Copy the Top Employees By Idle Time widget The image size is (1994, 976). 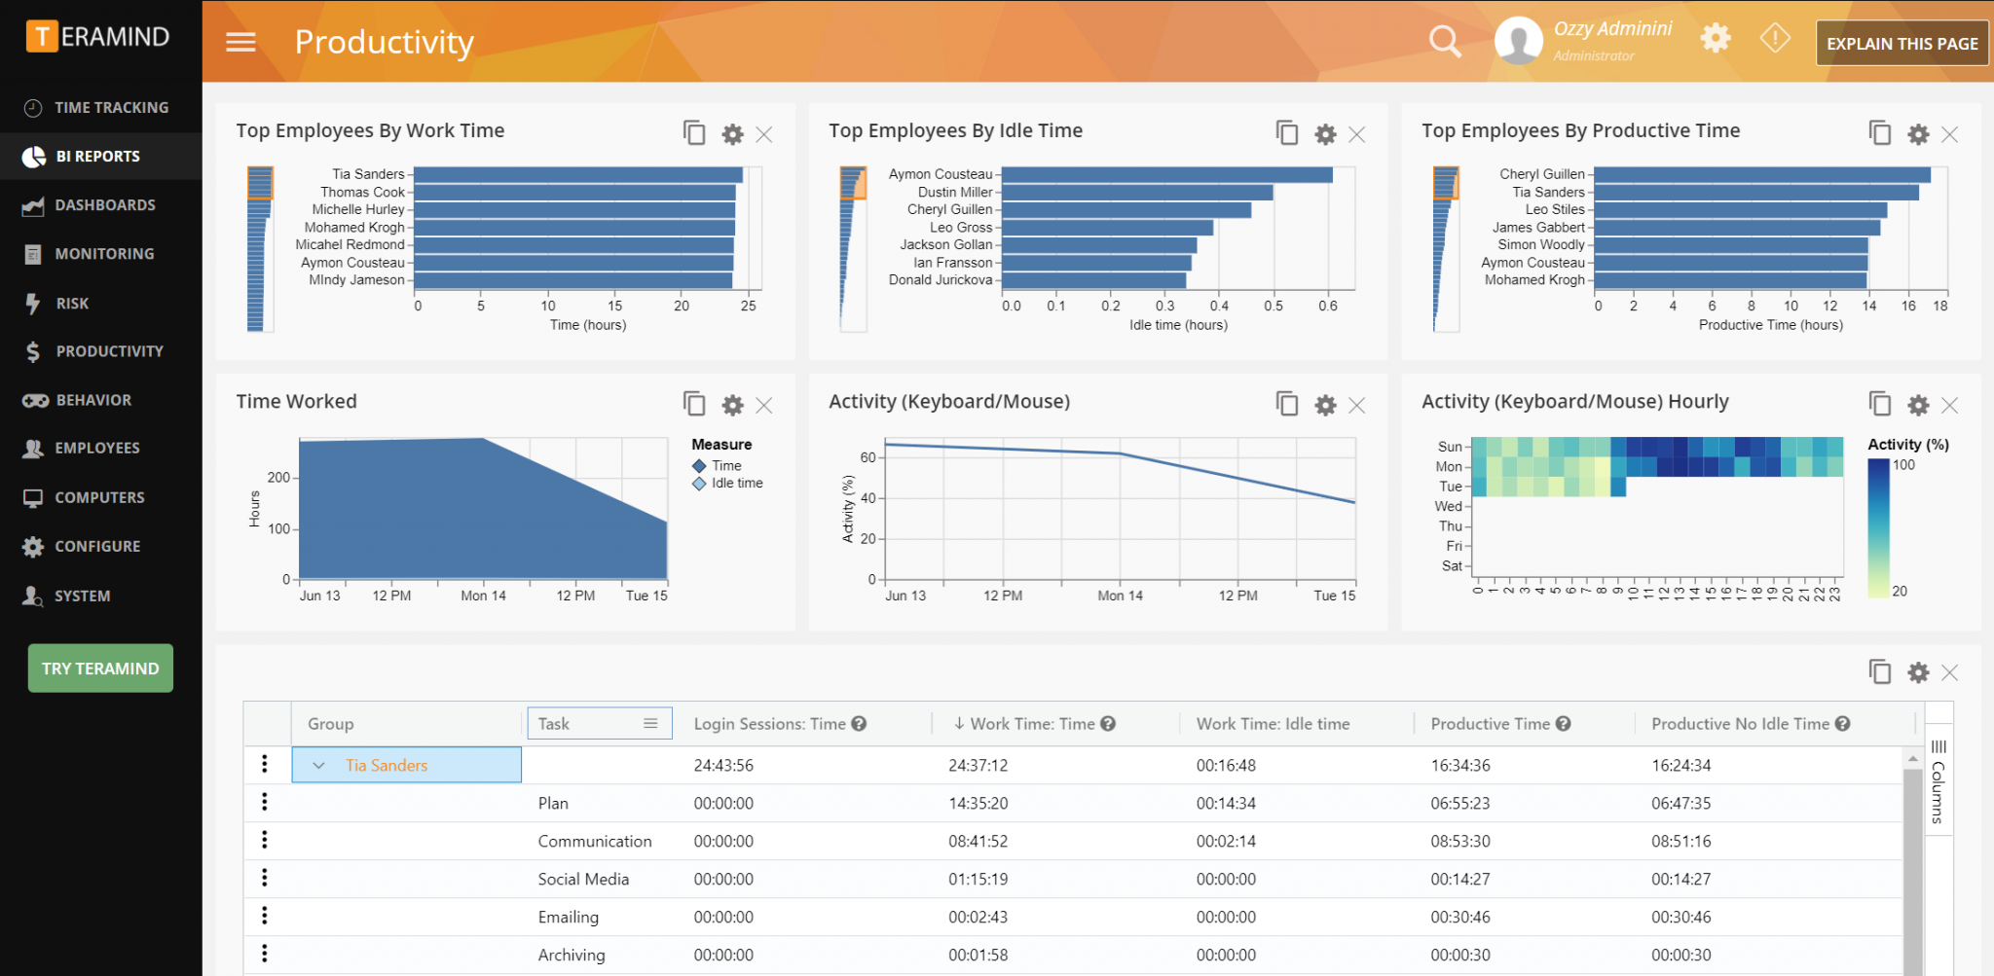(x=1287, y=133)
